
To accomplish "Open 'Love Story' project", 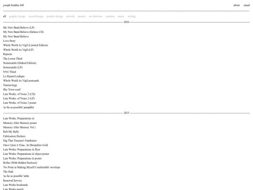I will point(9,41).
